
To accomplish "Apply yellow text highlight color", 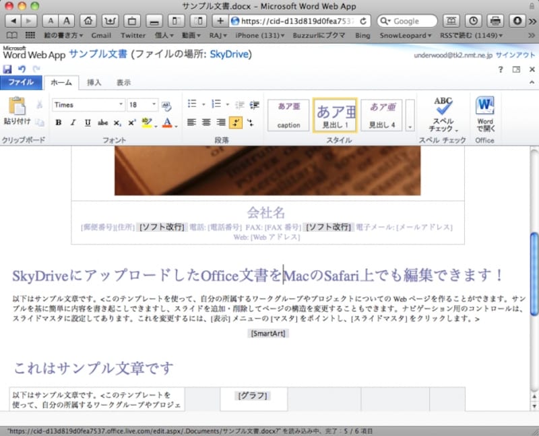I will coord(147,123).
